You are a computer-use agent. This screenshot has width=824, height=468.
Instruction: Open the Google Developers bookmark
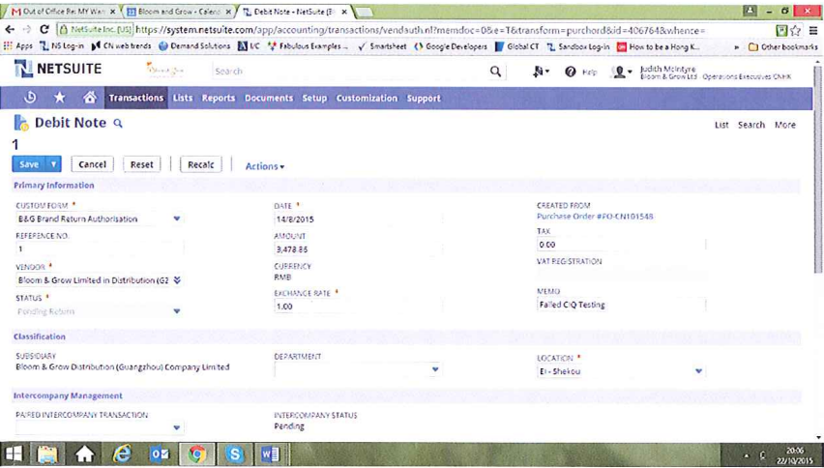[x=451, y=46]
